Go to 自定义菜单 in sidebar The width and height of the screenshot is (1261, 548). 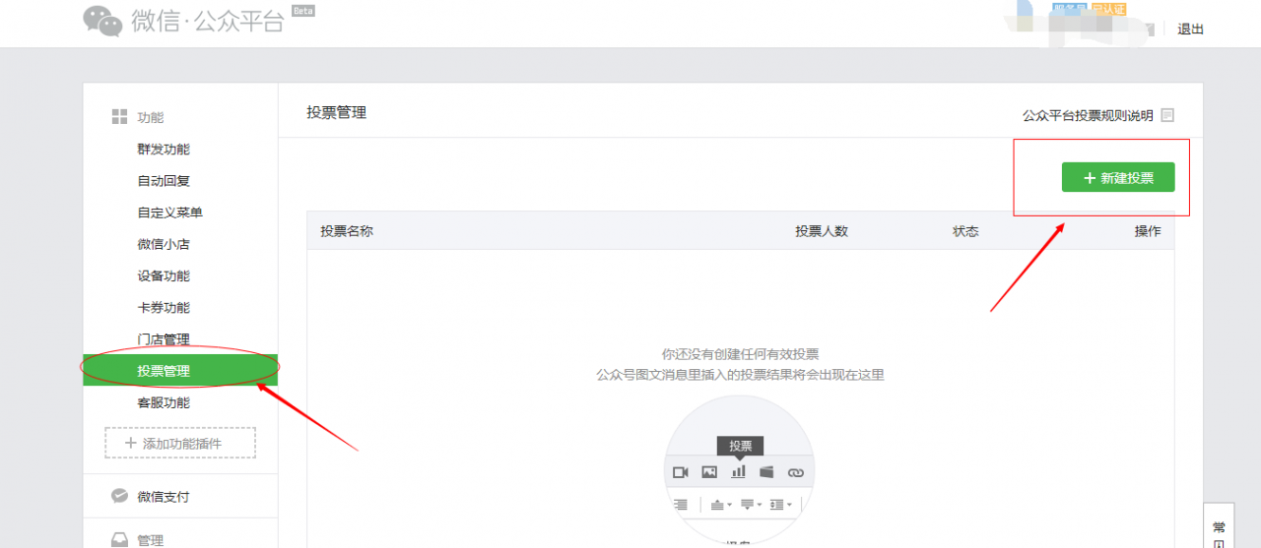tap(169, 213)
